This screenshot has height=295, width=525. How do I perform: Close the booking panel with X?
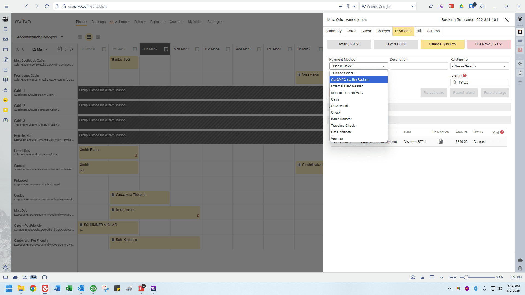click(507, 20)
